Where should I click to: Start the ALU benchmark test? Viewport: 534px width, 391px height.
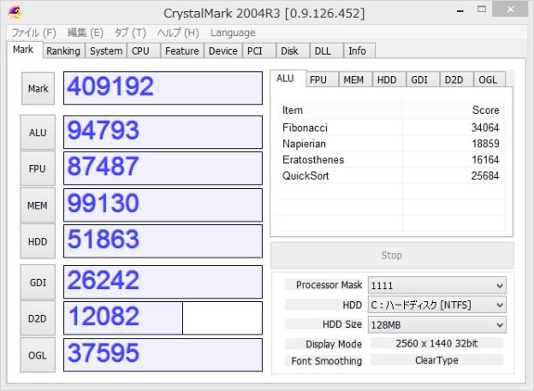(x=38, y=133)
